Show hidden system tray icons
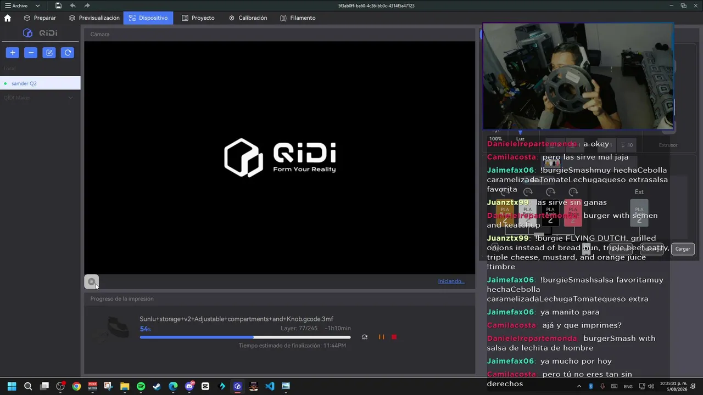The image size is (703, 395). tap(579, 386)
